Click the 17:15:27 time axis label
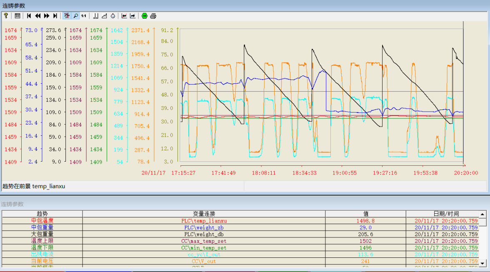The width and height of the screenshot is (490, 272). (183, 173)
